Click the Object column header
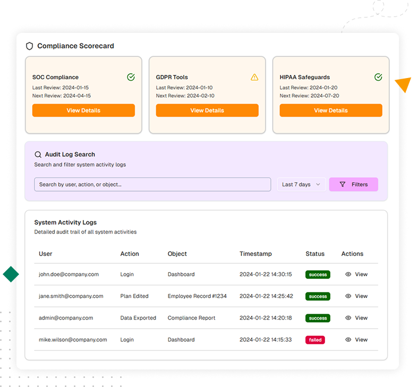 tap(177, 254)
